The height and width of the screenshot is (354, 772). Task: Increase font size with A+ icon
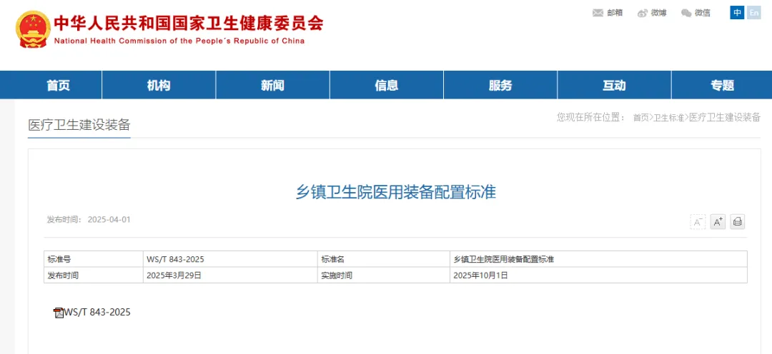coord(718,222)
